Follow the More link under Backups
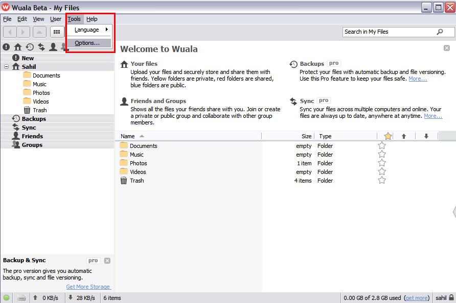Screen dimensions: 456x303 (418, 79)
